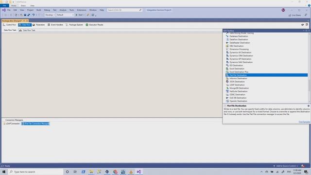Click the Find Samples link
The height and width of the screenshot is (175, 311).
pos(304,122)
